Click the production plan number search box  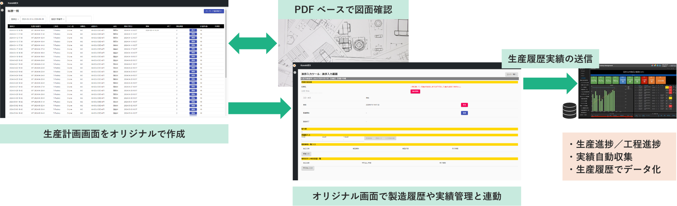[x=79, y=19]
